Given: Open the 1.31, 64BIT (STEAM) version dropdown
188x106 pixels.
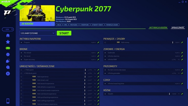Looking at the screenshot, I should pos(38,33).
